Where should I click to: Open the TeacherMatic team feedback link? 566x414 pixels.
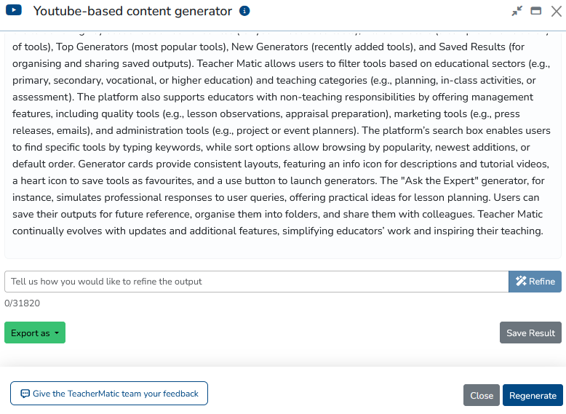116,394
